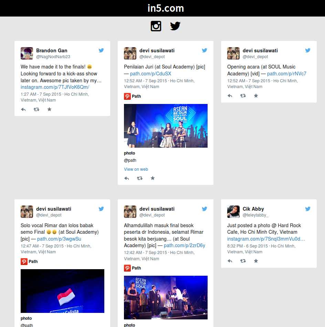Click Path logo icon in Penilaian Juri tweet
The width and height of the screenshot is (325, 327).
[x=127, y=96]
